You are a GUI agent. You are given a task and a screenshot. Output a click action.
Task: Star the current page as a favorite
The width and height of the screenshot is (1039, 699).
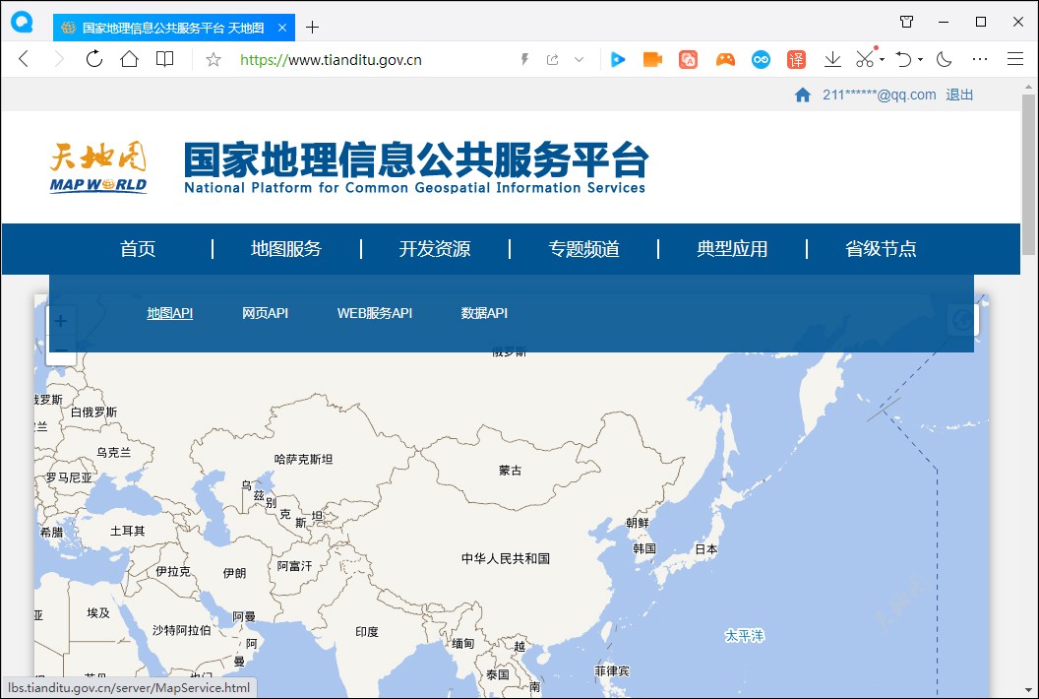pyautogui.click(x=212, y=59)
